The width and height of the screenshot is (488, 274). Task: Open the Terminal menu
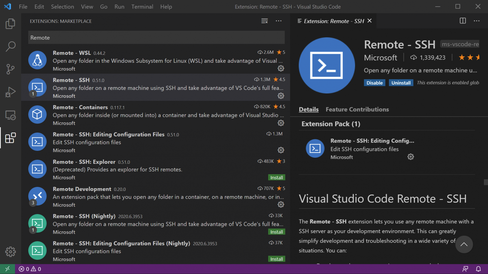[x=142, y=7]
